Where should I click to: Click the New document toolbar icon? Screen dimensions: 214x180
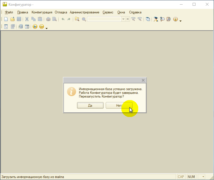[6, 19]
